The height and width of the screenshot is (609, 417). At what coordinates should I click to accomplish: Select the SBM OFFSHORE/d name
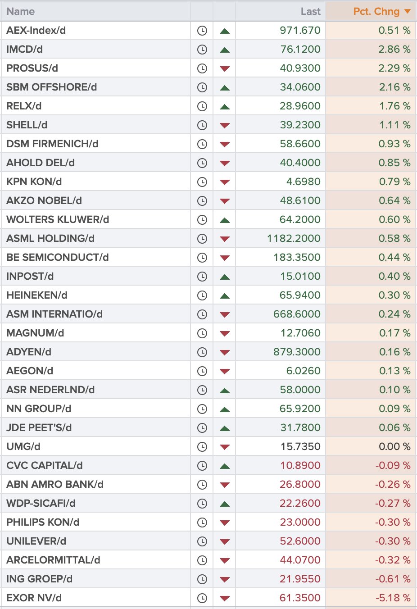tap(52, 87)
